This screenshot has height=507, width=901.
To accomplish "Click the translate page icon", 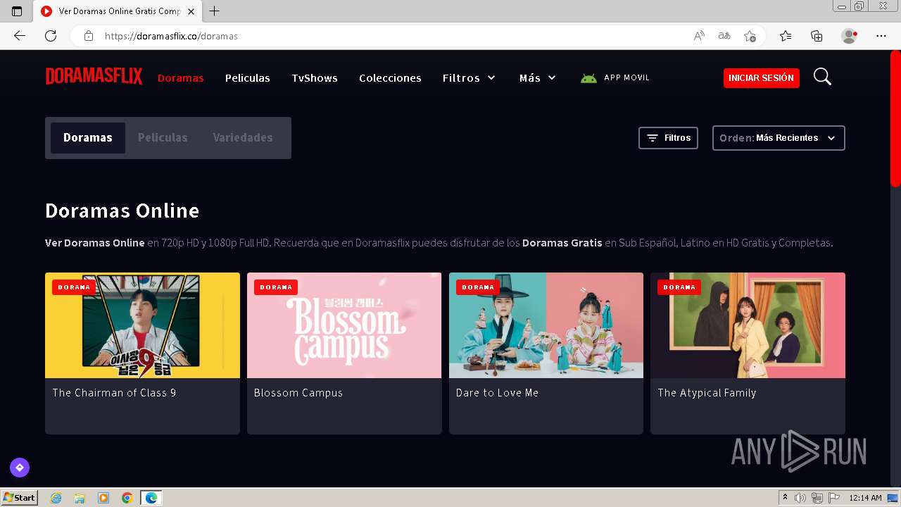I will tap(724, 36).
